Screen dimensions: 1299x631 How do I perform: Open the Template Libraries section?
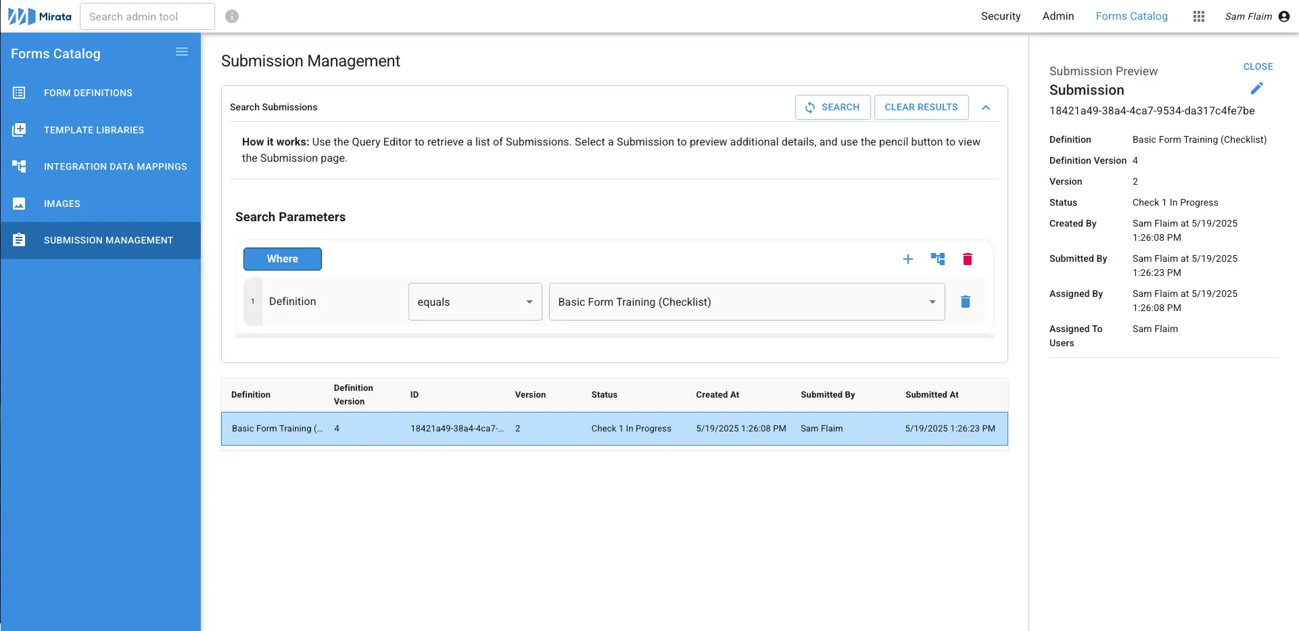pos(93,130)
